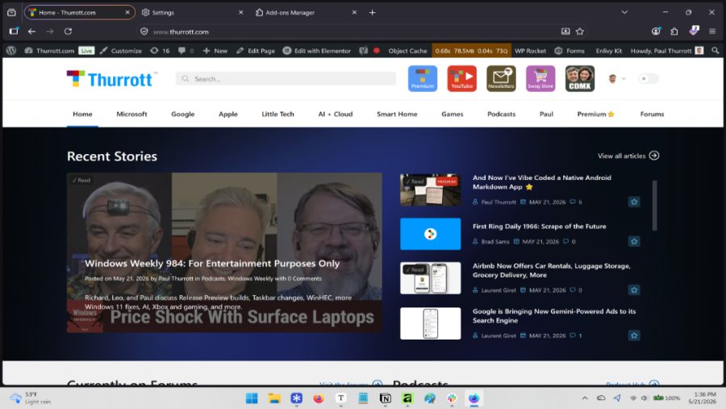Image resolution: width=726 pixels, height=409 pixels.
Task: Open Firefox extensions puzzle icon
Action: pos(674,31)
